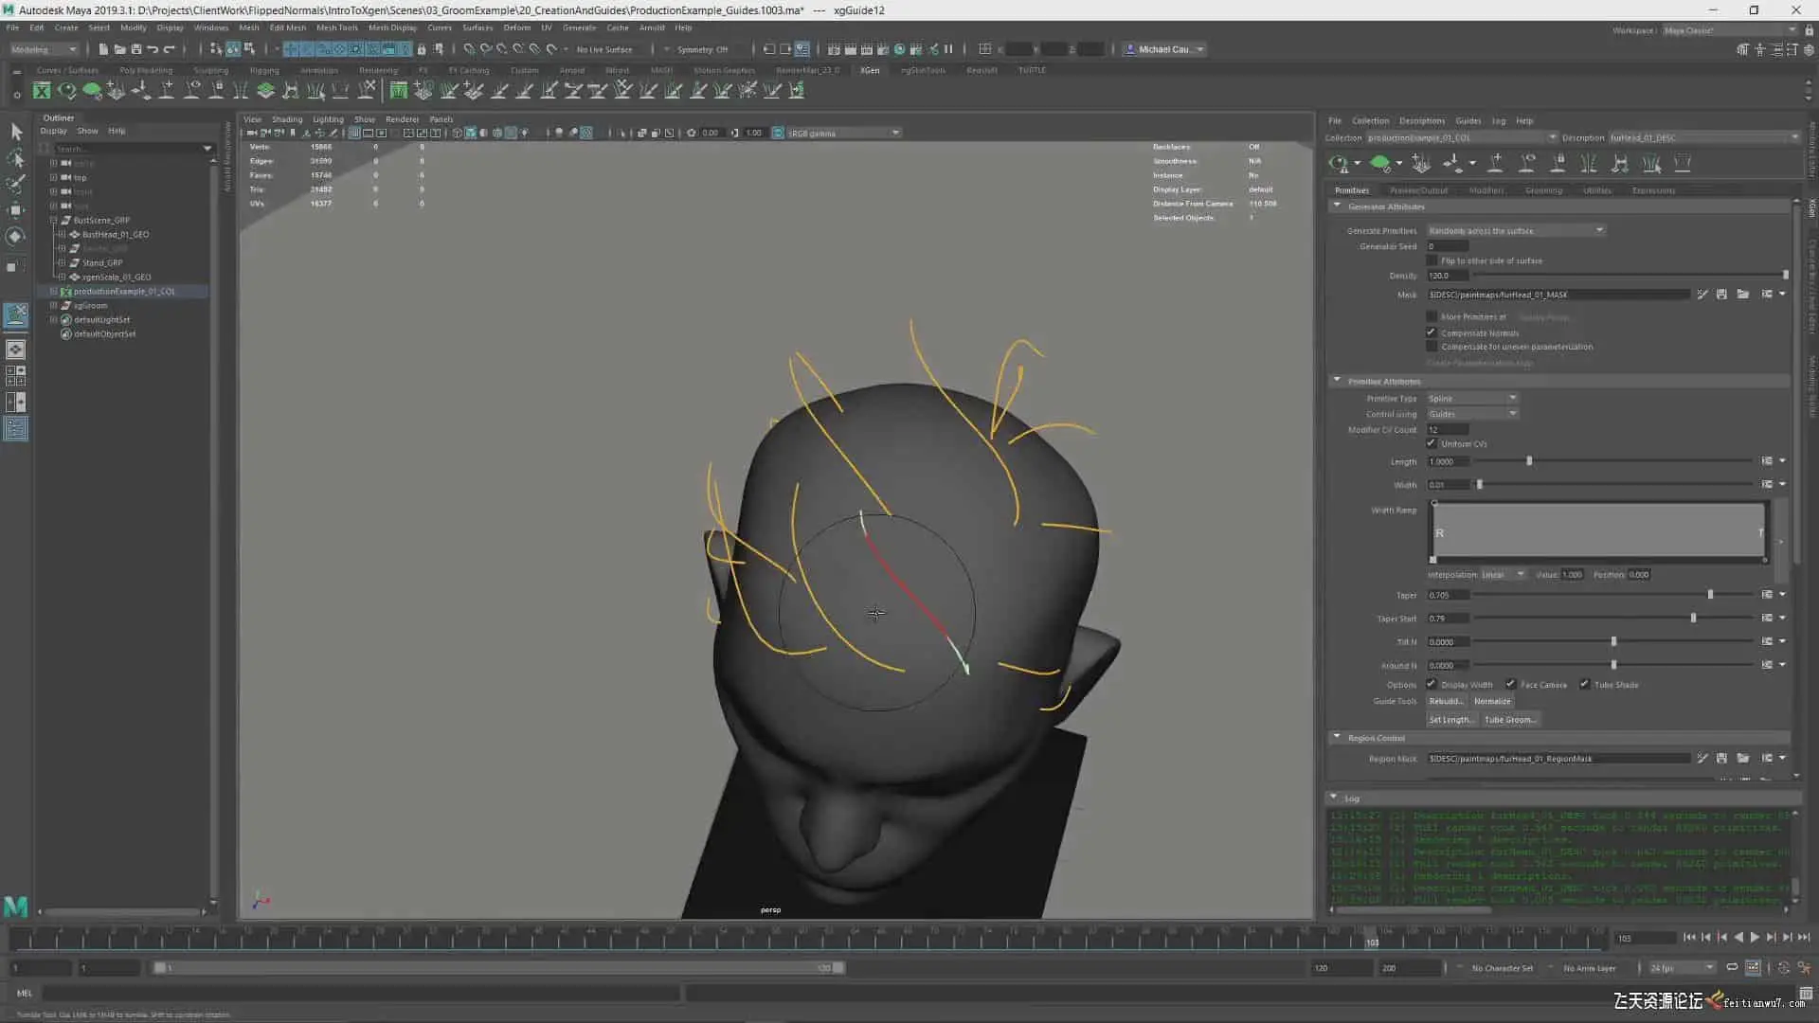Click the paint brush icon beside Mask field
The height and width of the screenshot is (1023, 1819).
[1702, 295]
